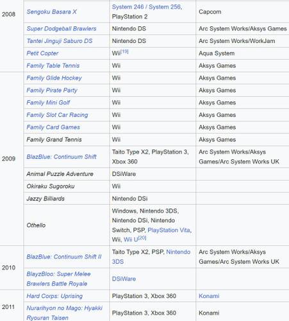Open the Family Mini Golf link
Viewport: 289px width, 321px height.
click(x=48, y=103)
